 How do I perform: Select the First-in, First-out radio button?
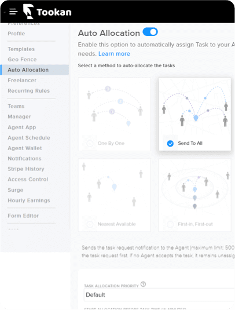click(x=170, y=224)
